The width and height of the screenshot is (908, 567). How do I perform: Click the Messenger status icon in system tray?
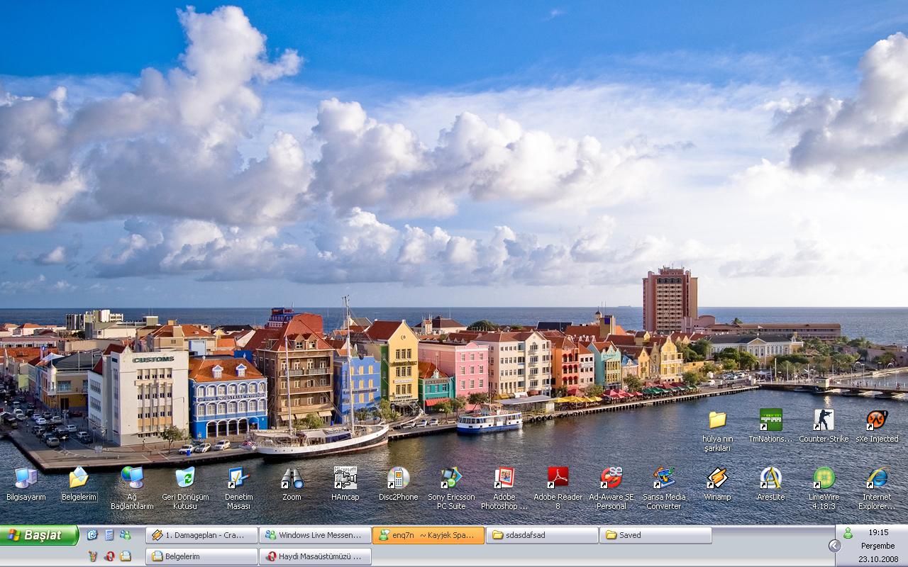click(x=848, y=533)
